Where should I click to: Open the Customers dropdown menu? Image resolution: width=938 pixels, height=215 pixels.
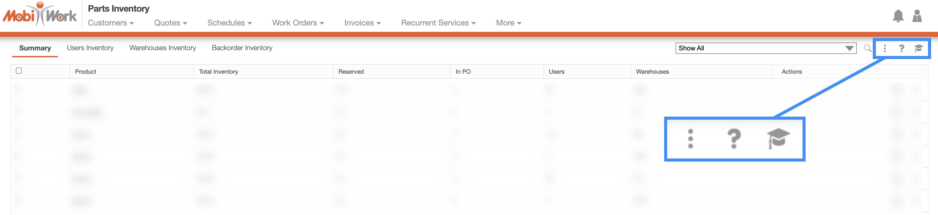point(111,23)
